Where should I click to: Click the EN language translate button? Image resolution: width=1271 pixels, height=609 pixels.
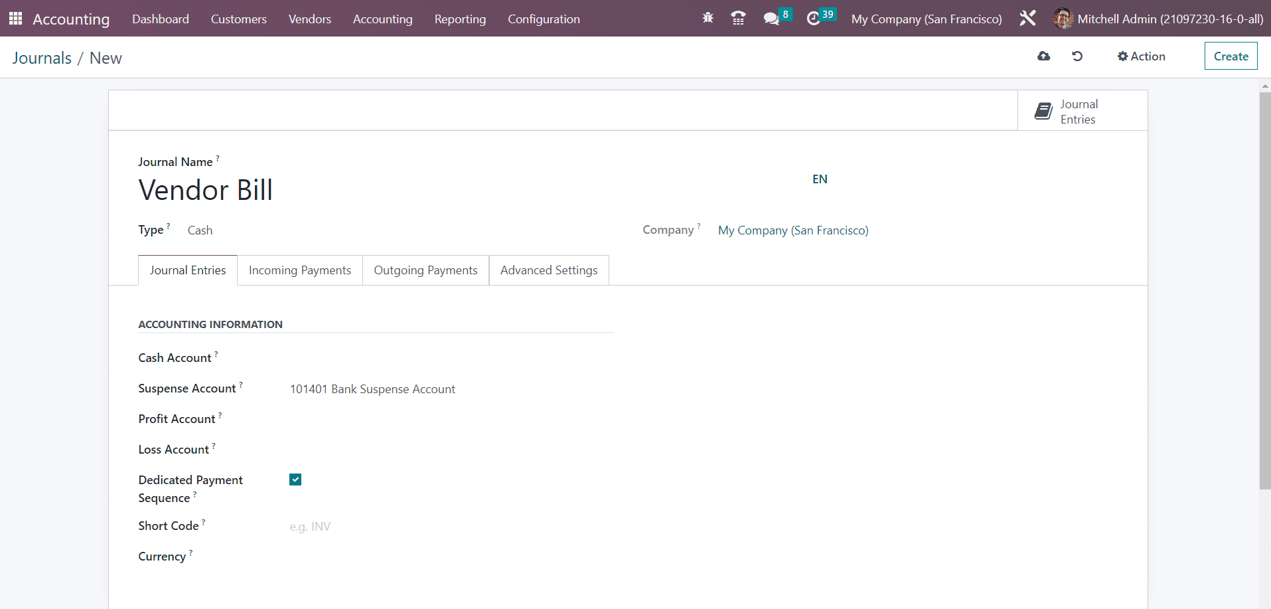pyautogui.click(x=820, y=179)
